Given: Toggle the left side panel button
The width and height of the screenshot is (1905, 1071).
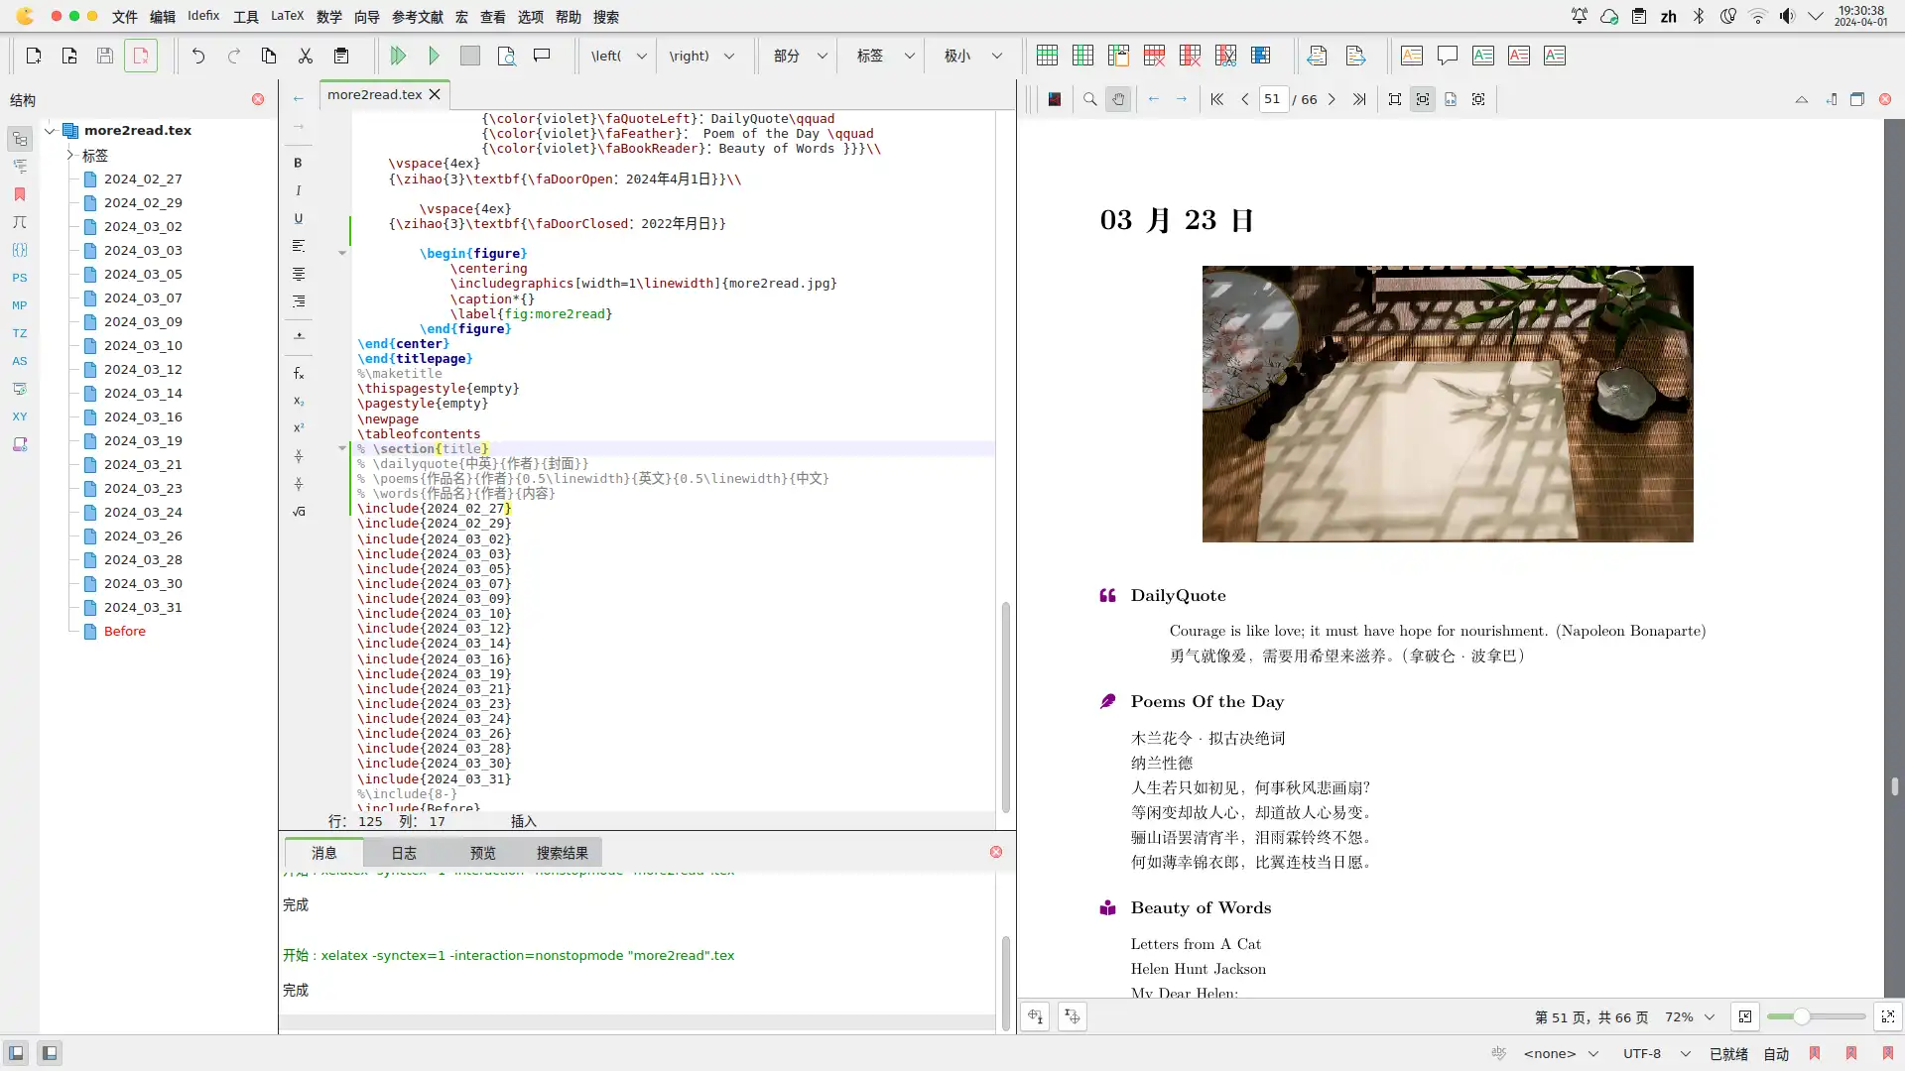Looking at the screenshot, I should click(16, 1053).
